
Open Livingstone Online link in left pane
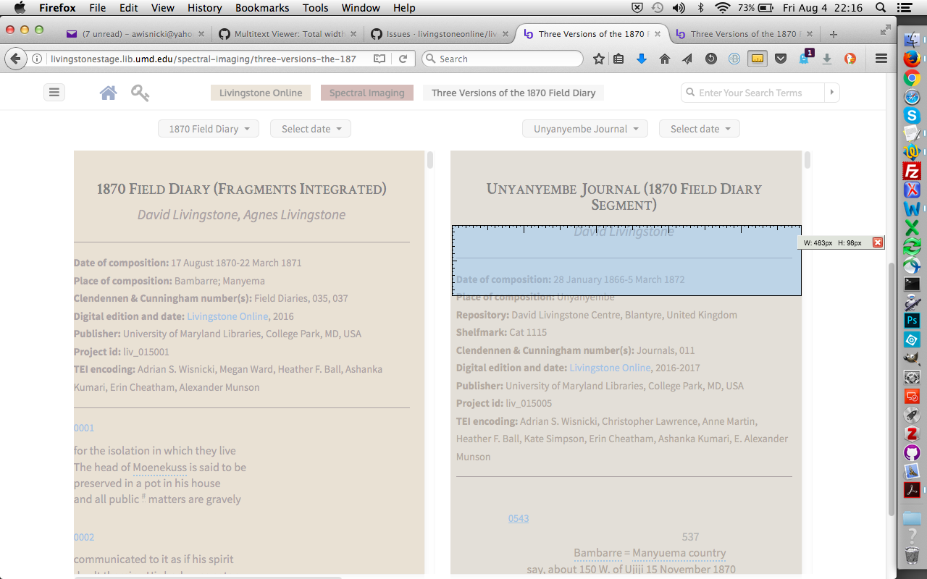(227, 316)
